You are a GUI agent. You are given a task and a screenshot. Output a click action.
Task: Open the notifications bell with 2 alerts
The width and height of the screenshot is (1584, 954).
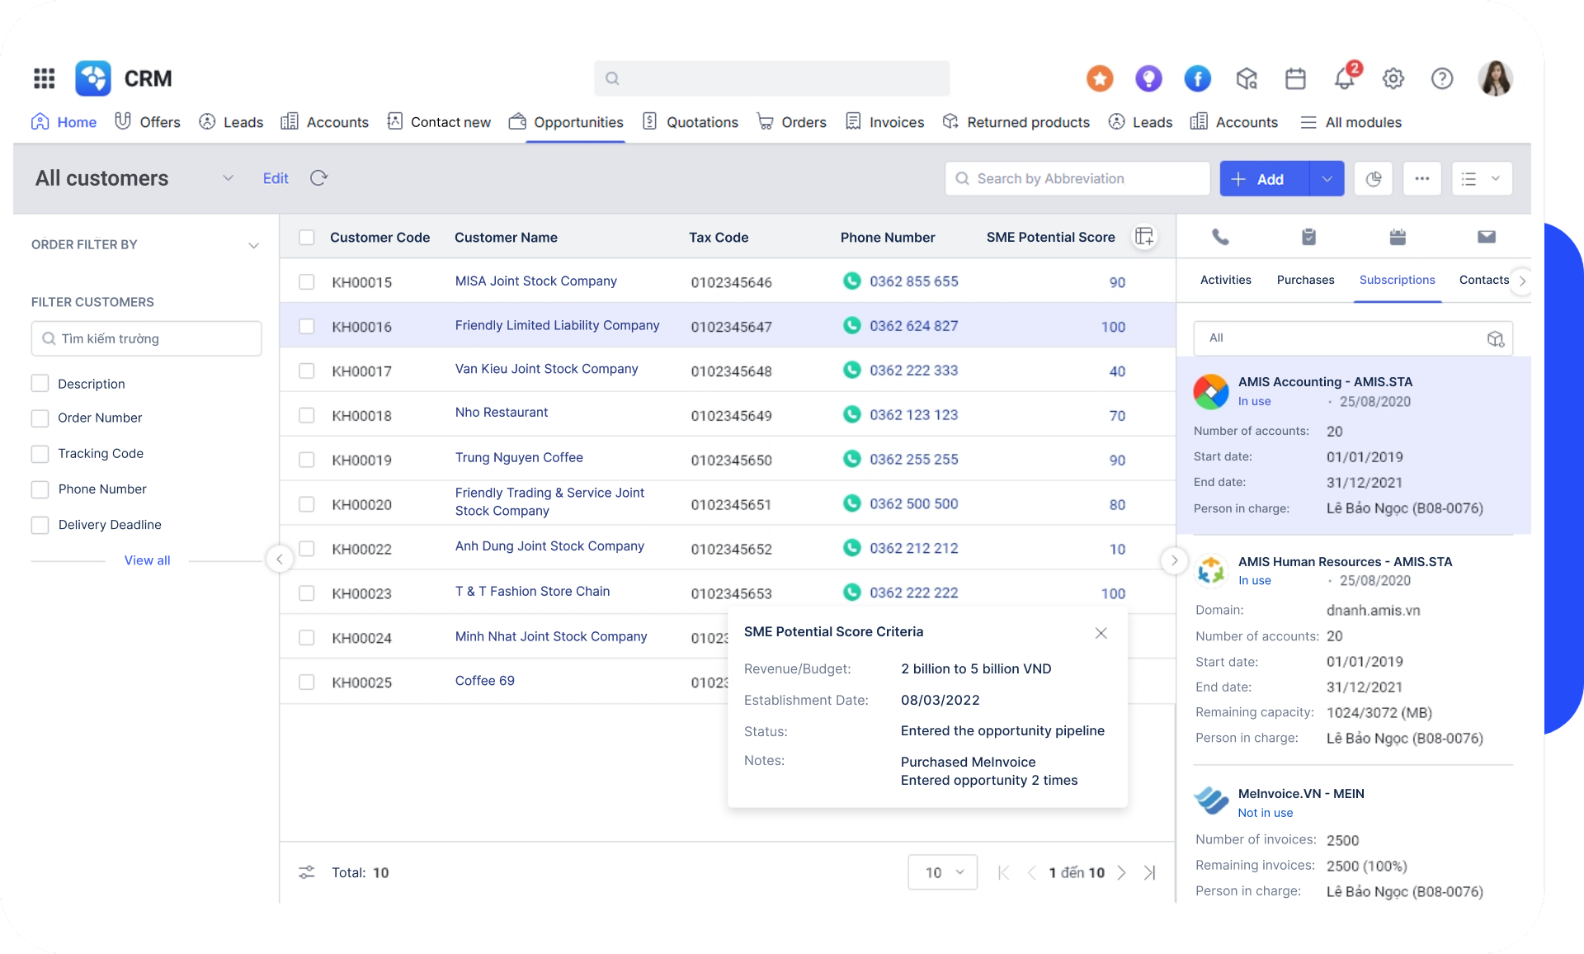(x=1344, y=78)
